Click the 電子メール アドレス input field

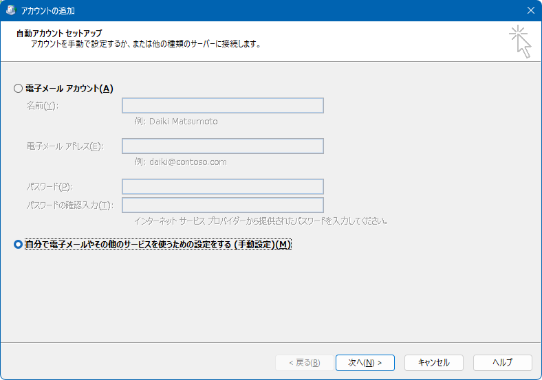click(x=222, y=146)
